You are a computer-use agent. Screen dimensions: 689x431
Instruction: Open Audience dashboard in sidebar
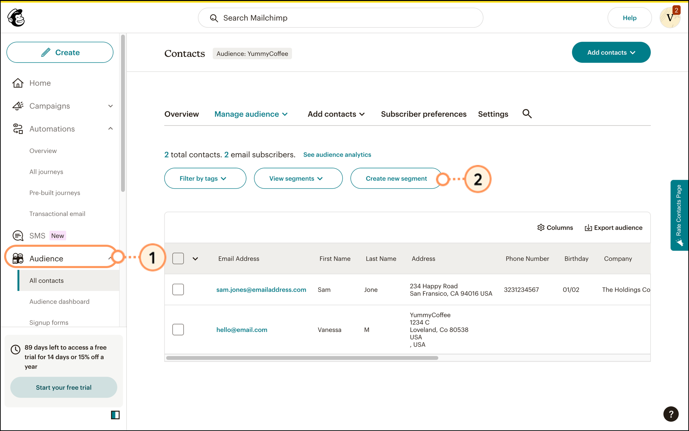click(59, 302)
